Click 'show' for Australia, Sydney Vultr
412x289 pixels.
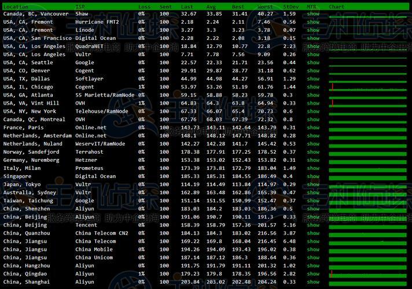click(x=313, y=193)
